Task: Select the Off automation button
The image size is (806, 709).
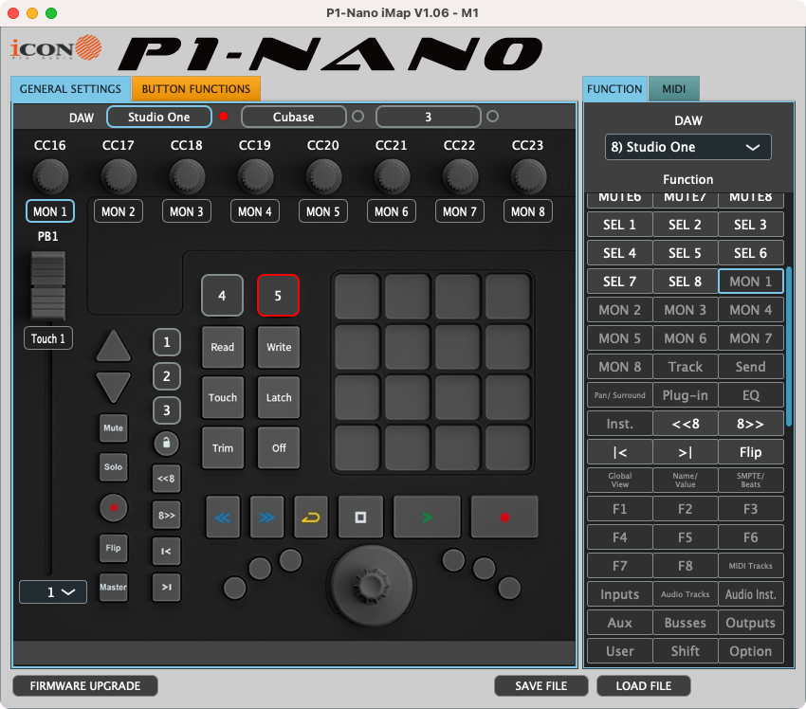Action: click(x=279, y=448)
